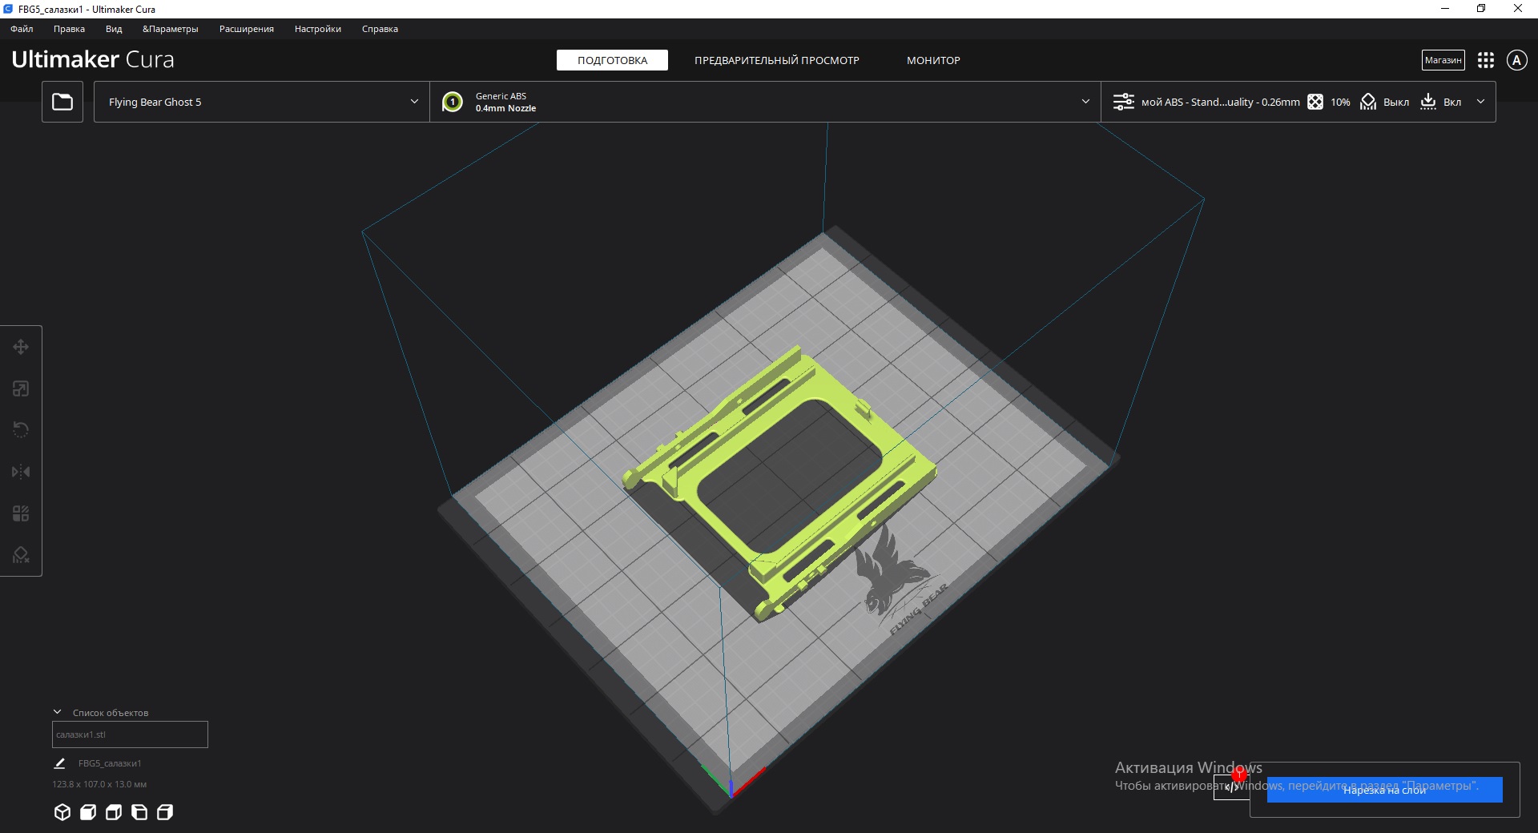Rename model via pencil edit icon
The image size is (1538, 833).
coord(59,763)
